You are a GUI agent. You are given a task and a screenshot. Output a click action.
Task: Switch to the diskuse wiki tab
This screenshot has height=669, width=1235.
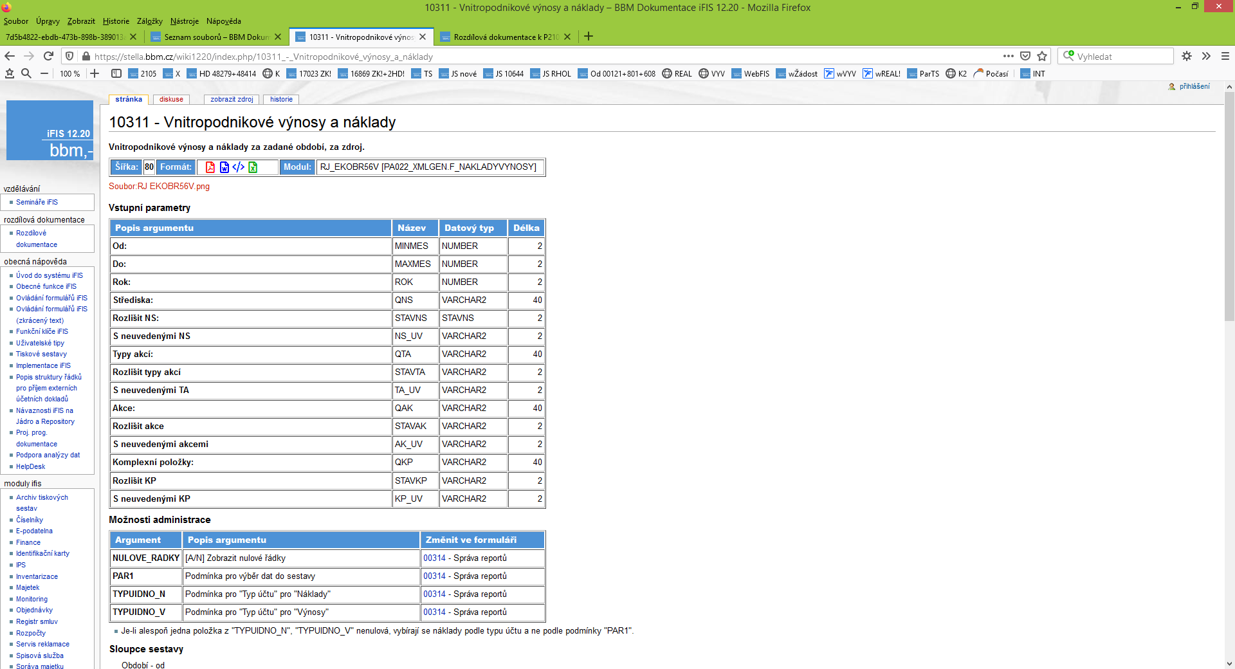[x=171, y=100]
